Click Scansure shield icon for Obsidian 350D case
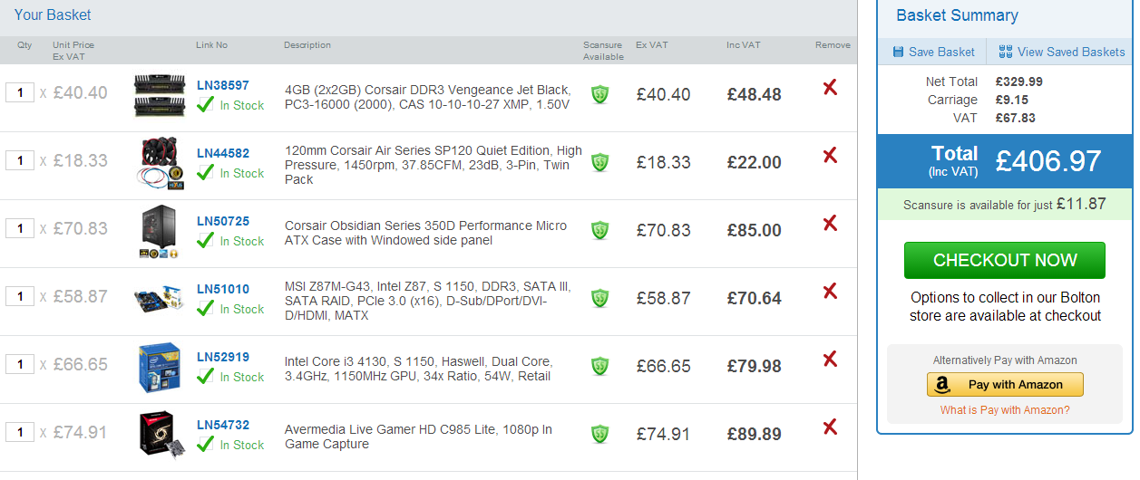This screenshot has width=1140, height=480. click(599, 230)
